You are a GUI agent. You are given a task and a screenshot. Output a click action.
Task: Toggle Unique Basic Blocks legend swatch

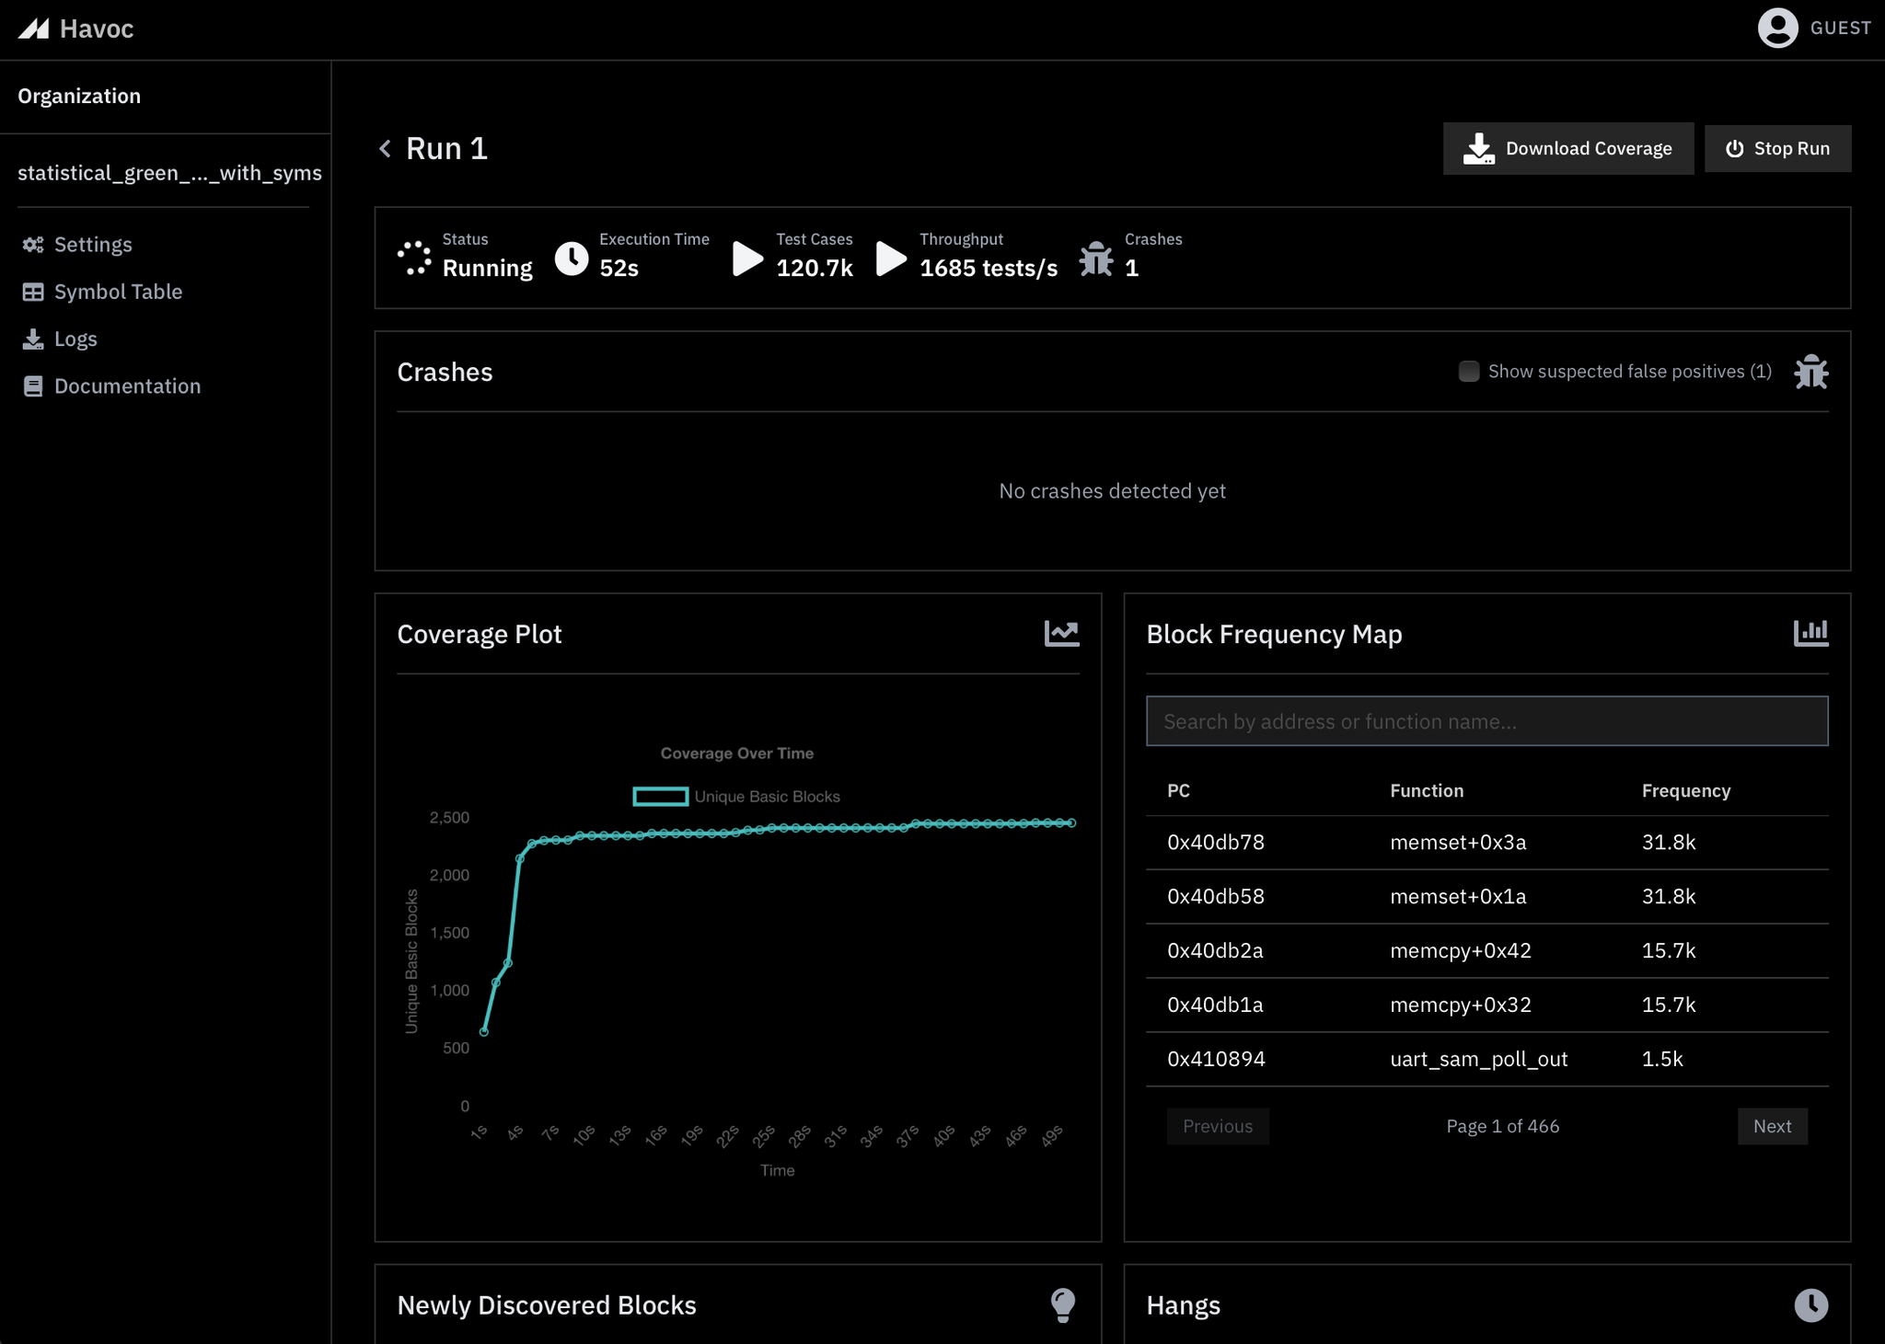click(660, 797)
